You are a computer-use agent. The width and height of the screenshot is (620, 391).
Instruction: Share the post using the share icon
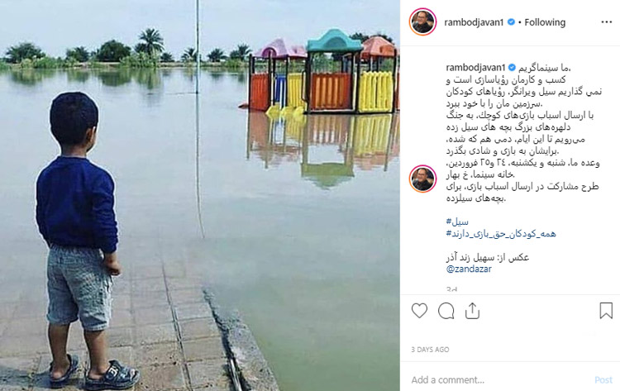[x=472, y=311]
